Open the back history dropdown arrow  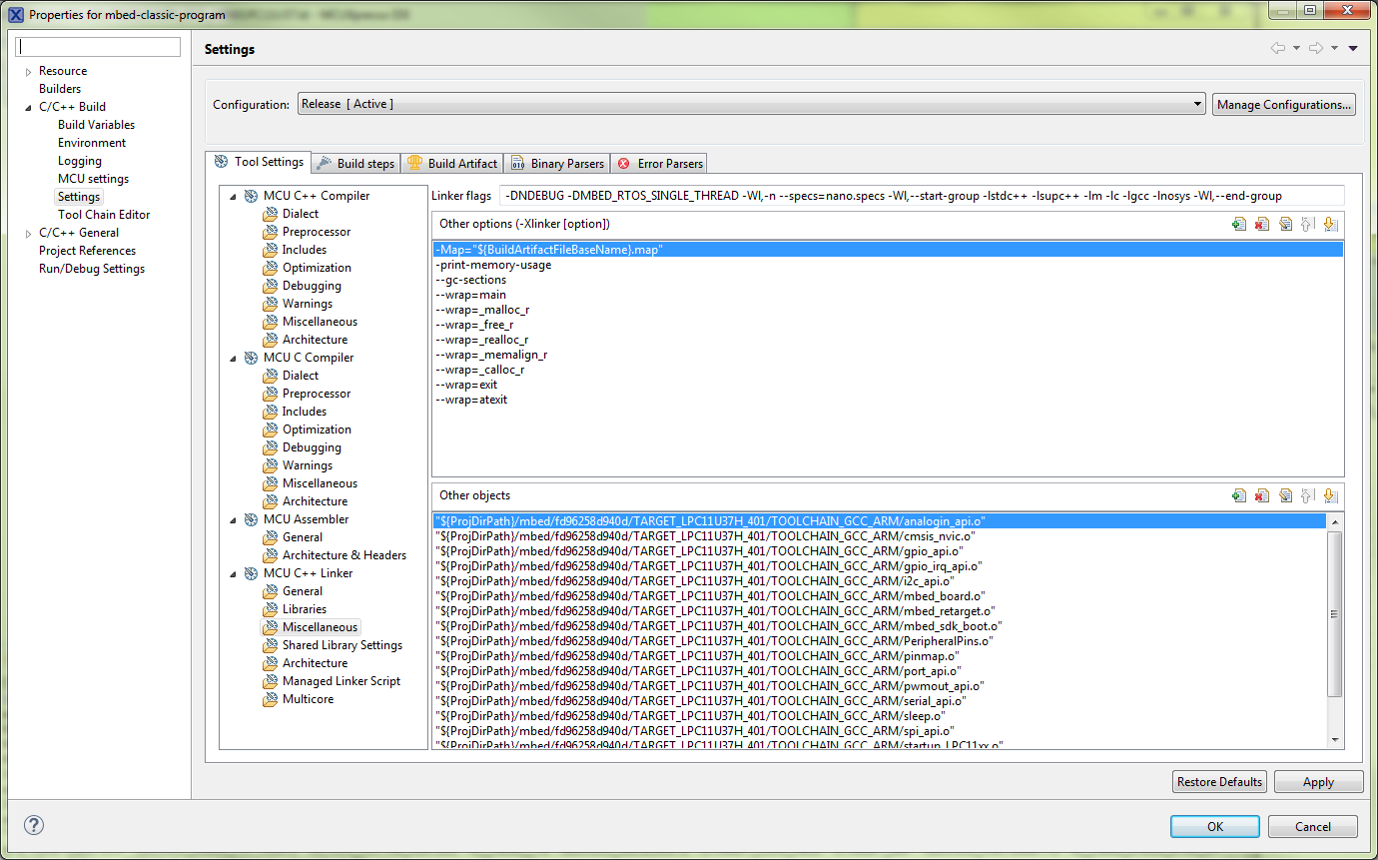(1296, 48)
